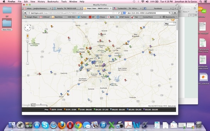Viewport: 210px width, 131px height.
Task: Click the Terms of Use map link
Action: point(172,106)
